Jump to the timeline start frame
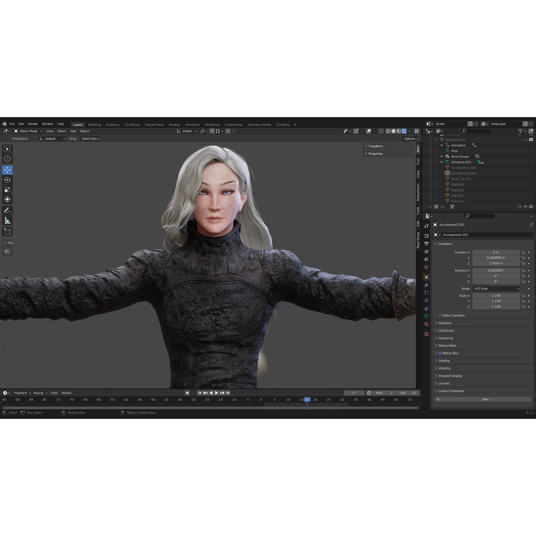The image size is (536, 536). pyautogui.click(x=200, y=393)
